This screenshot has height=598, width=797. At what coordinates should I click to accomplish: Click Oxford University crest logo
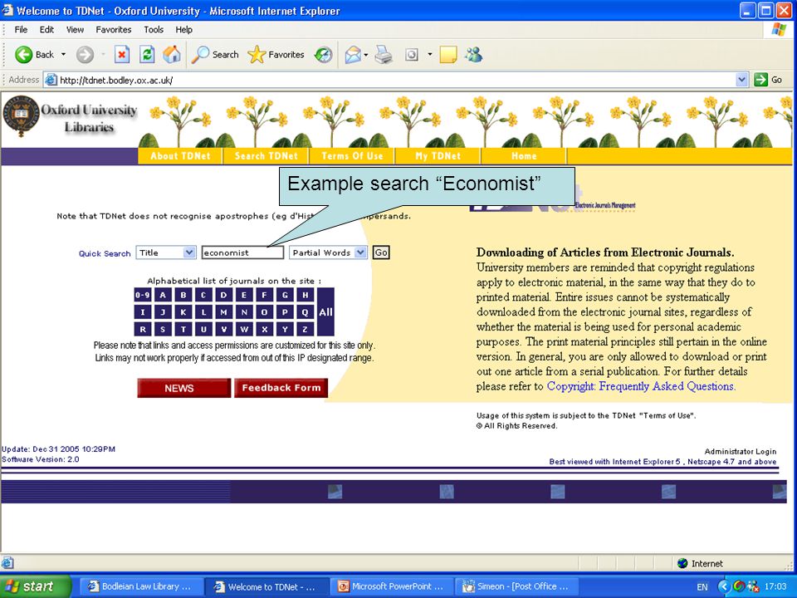click(20, 115)
